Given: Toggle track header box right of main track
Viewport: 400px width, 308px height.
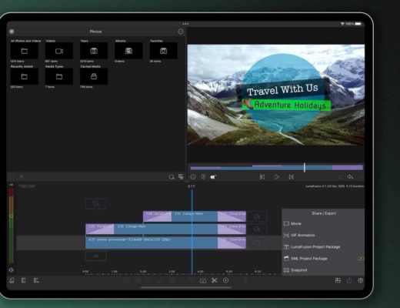Looking at the screenshot, I should (256, 243).
